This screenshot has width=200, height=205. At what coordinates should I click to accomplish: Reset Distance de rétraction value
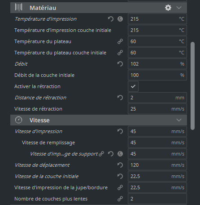coord(120,98)
